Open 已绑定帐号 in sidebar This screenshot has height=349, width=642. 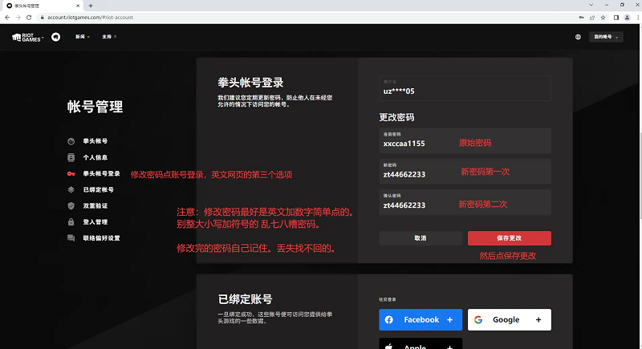point(98,190)
